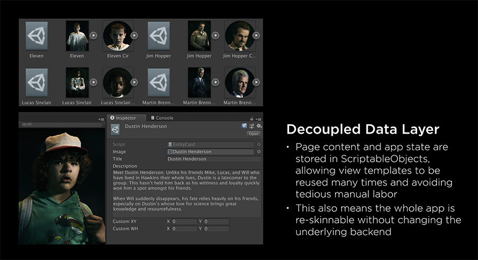Click the Custom WH Y field

tap(216, 228)
